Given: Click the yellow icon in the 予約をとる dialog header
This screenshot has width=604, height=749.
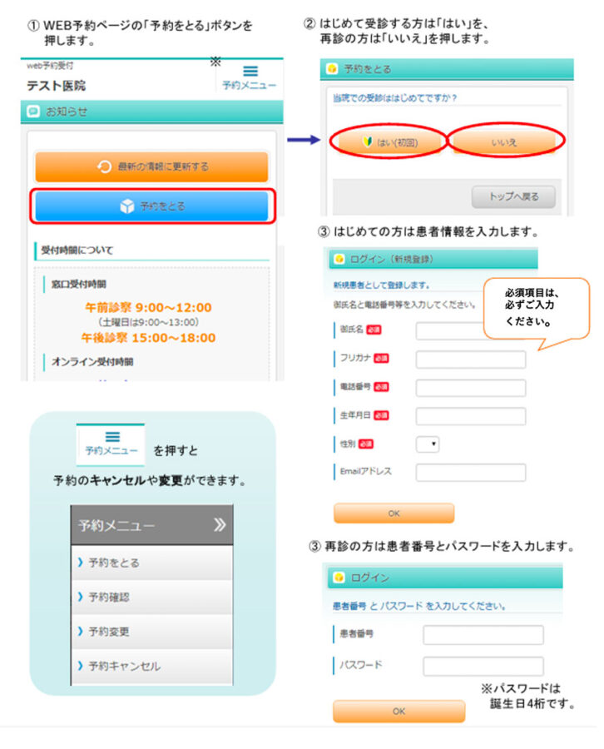Looking at the screenshot, I should click(x=332, y=69).
